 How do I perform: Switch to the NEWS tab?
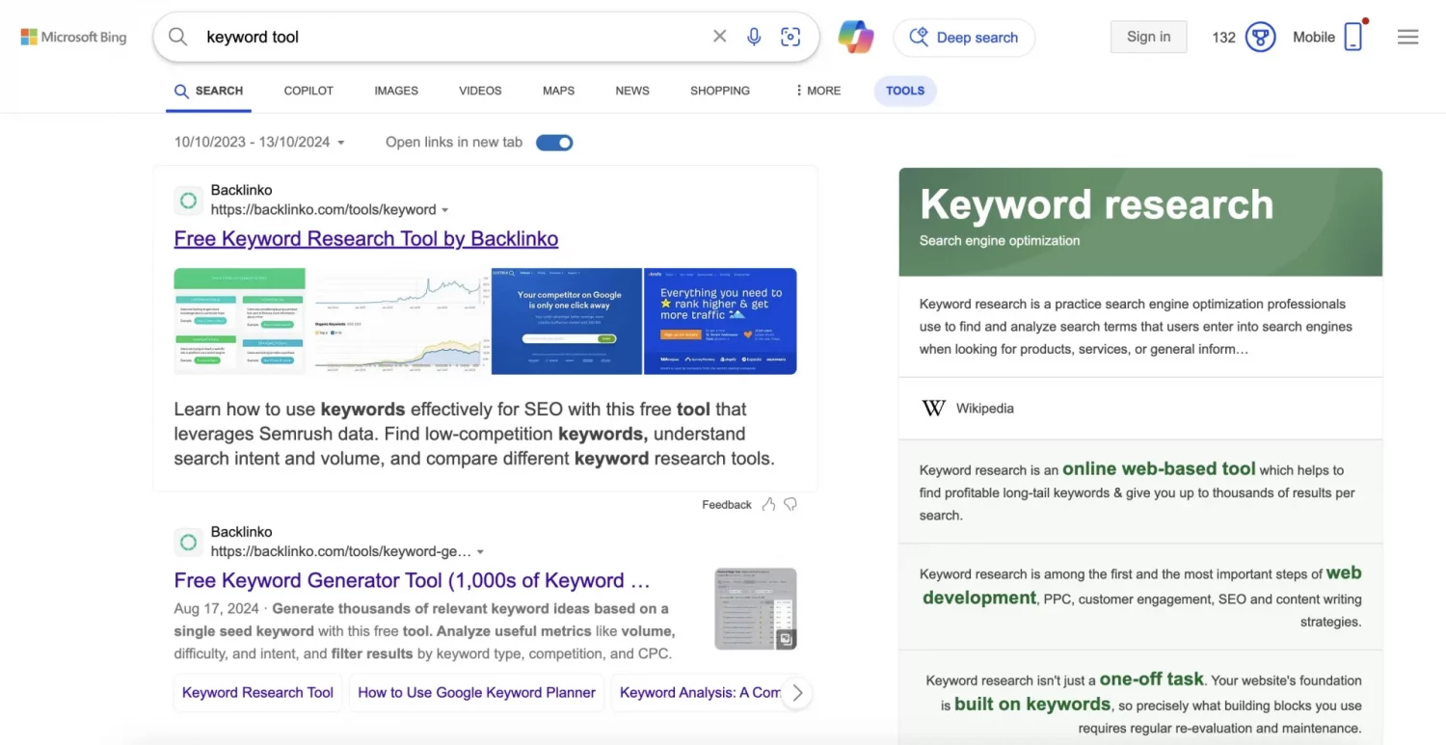click(632, 91)
